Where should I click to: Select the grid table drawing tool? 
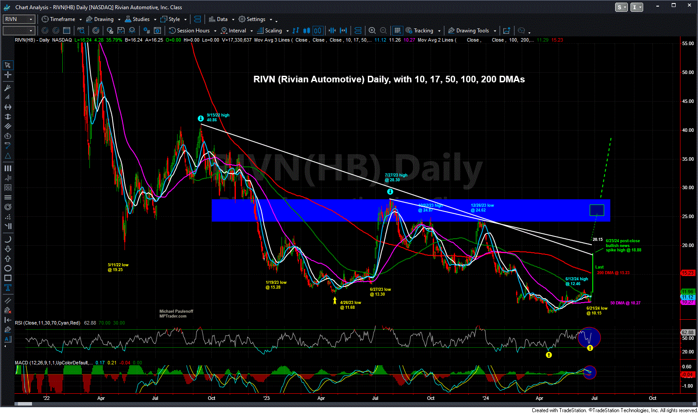(x=7, y=188)
